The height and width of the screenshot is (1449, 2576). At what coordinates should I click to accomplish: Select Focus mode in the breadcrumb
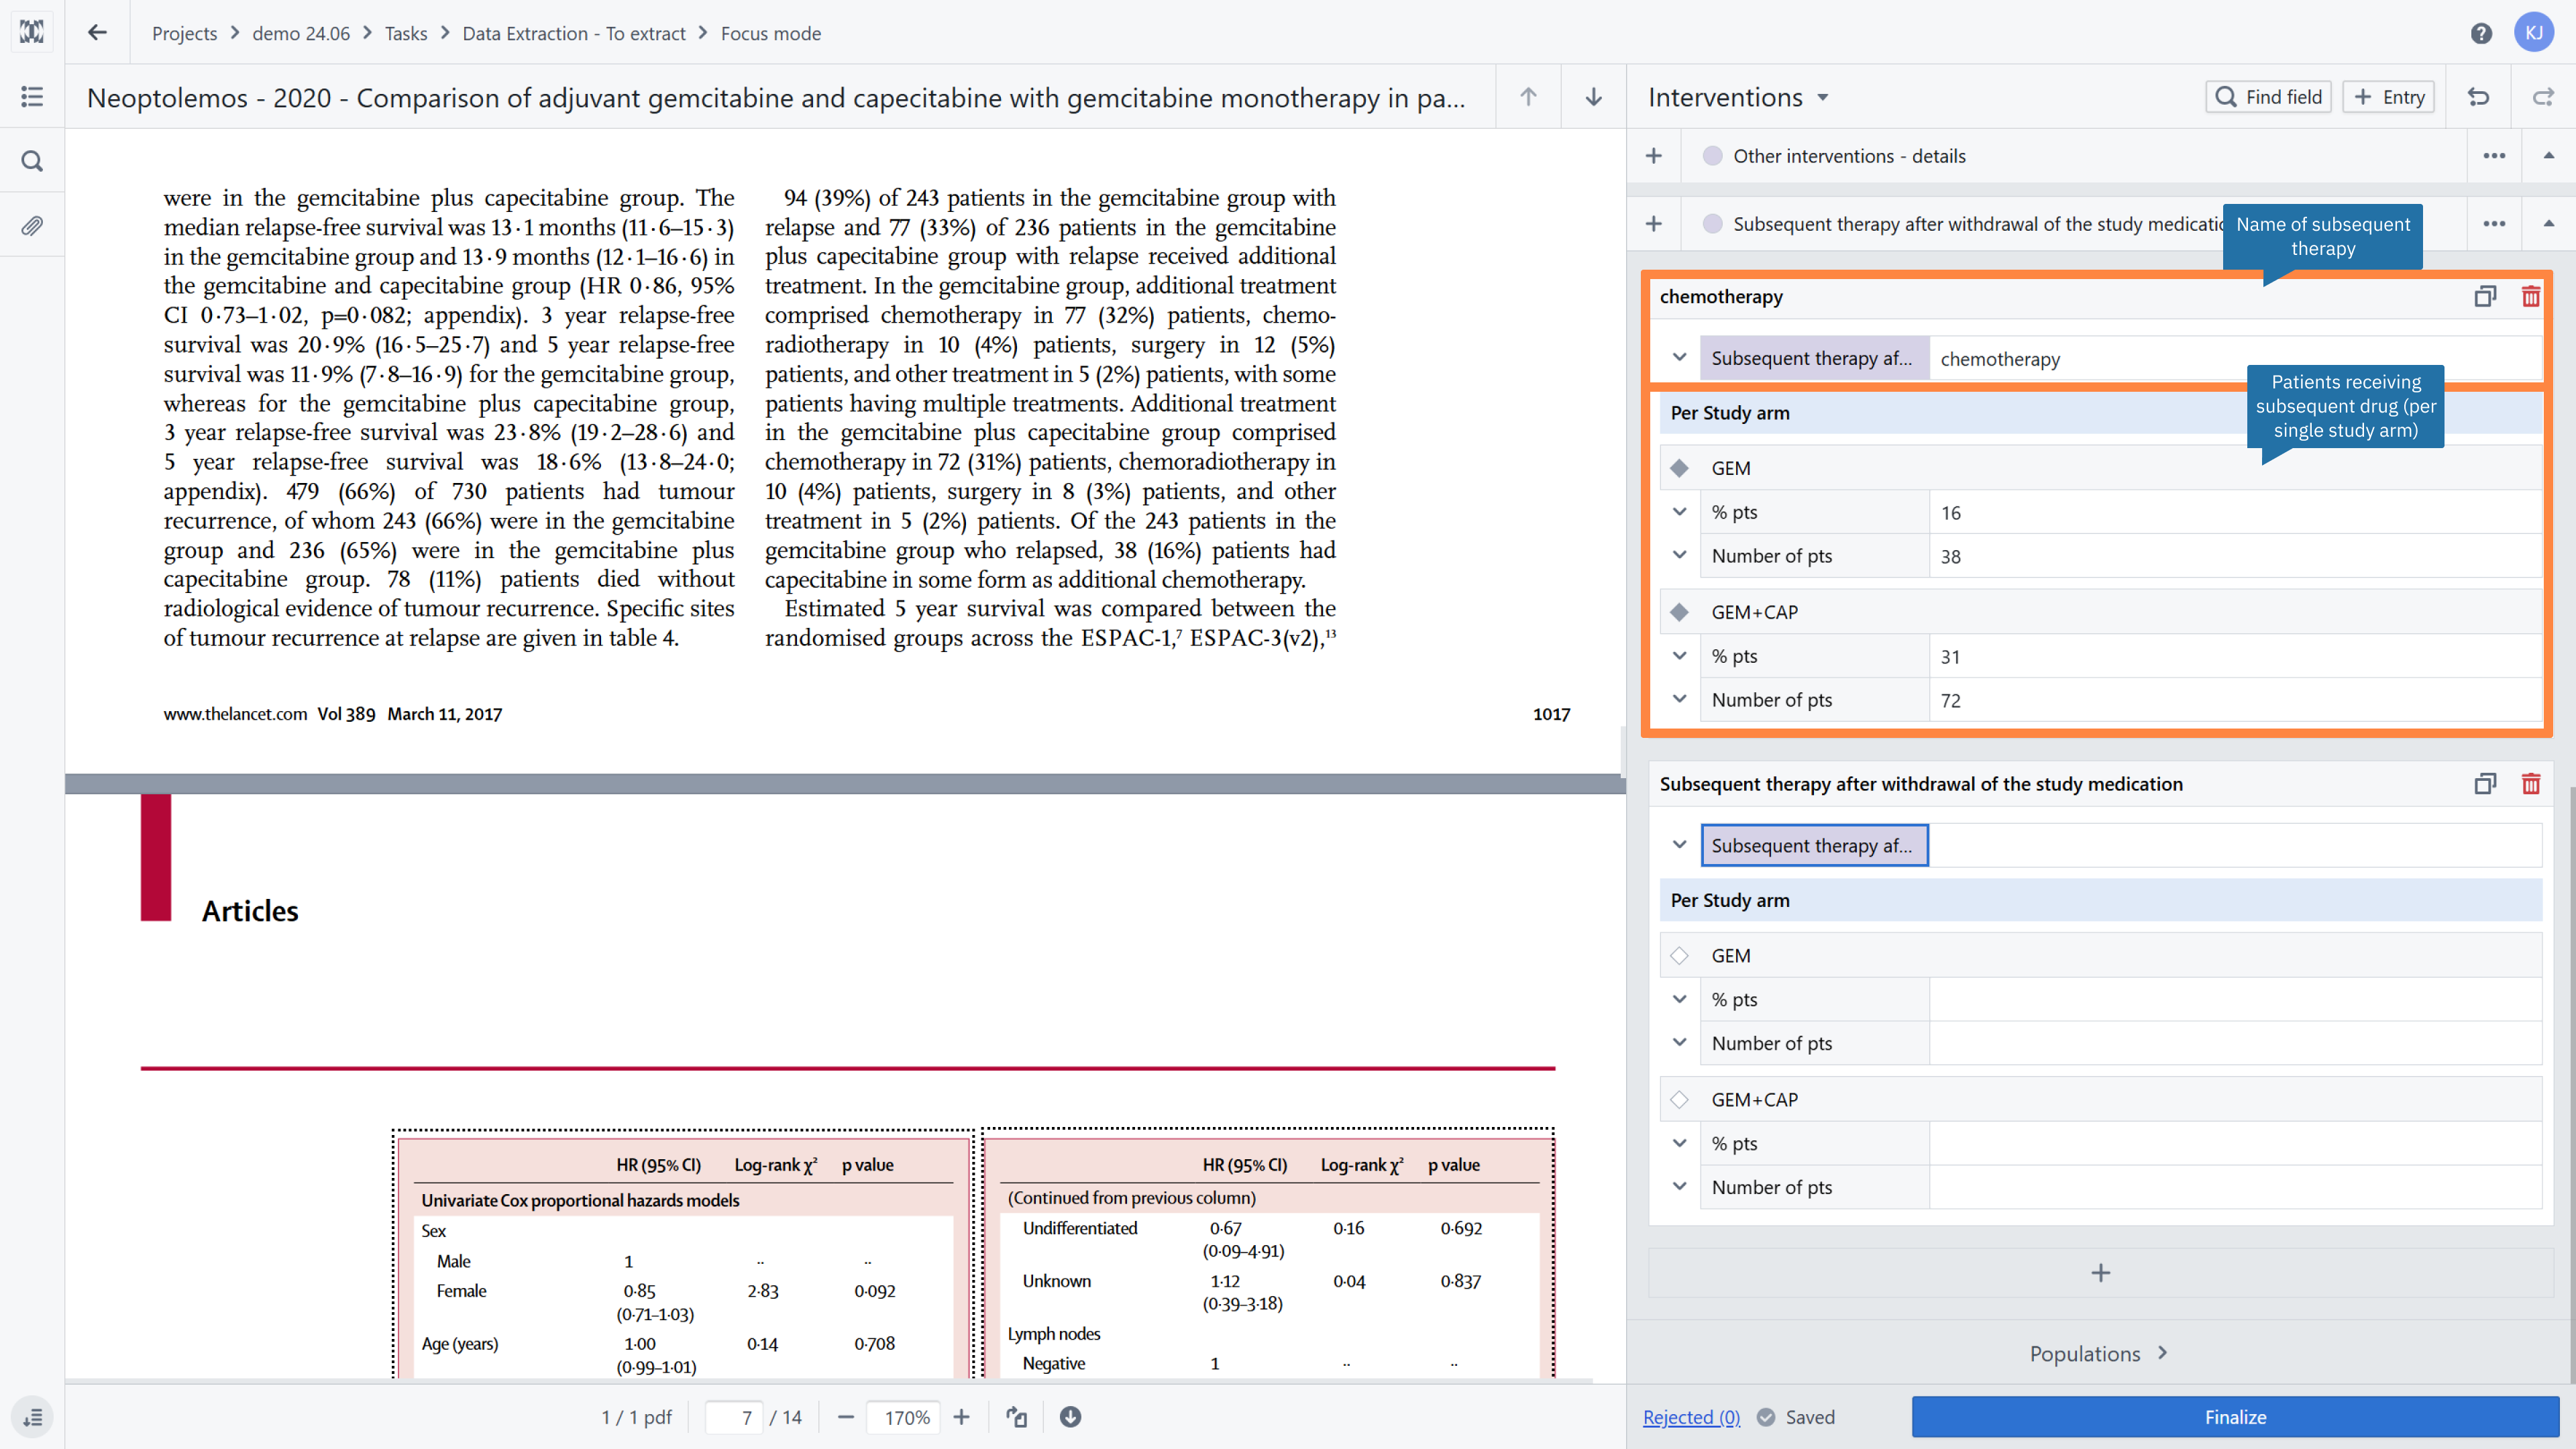(x=770, y=33)
